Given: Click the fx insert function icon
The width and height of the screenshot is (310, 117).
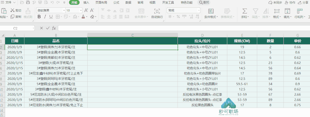Looking at the screenshot, I should tap(54, 28).
